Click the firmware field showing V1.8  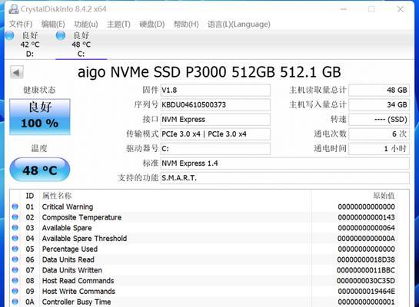click(215, 90)
